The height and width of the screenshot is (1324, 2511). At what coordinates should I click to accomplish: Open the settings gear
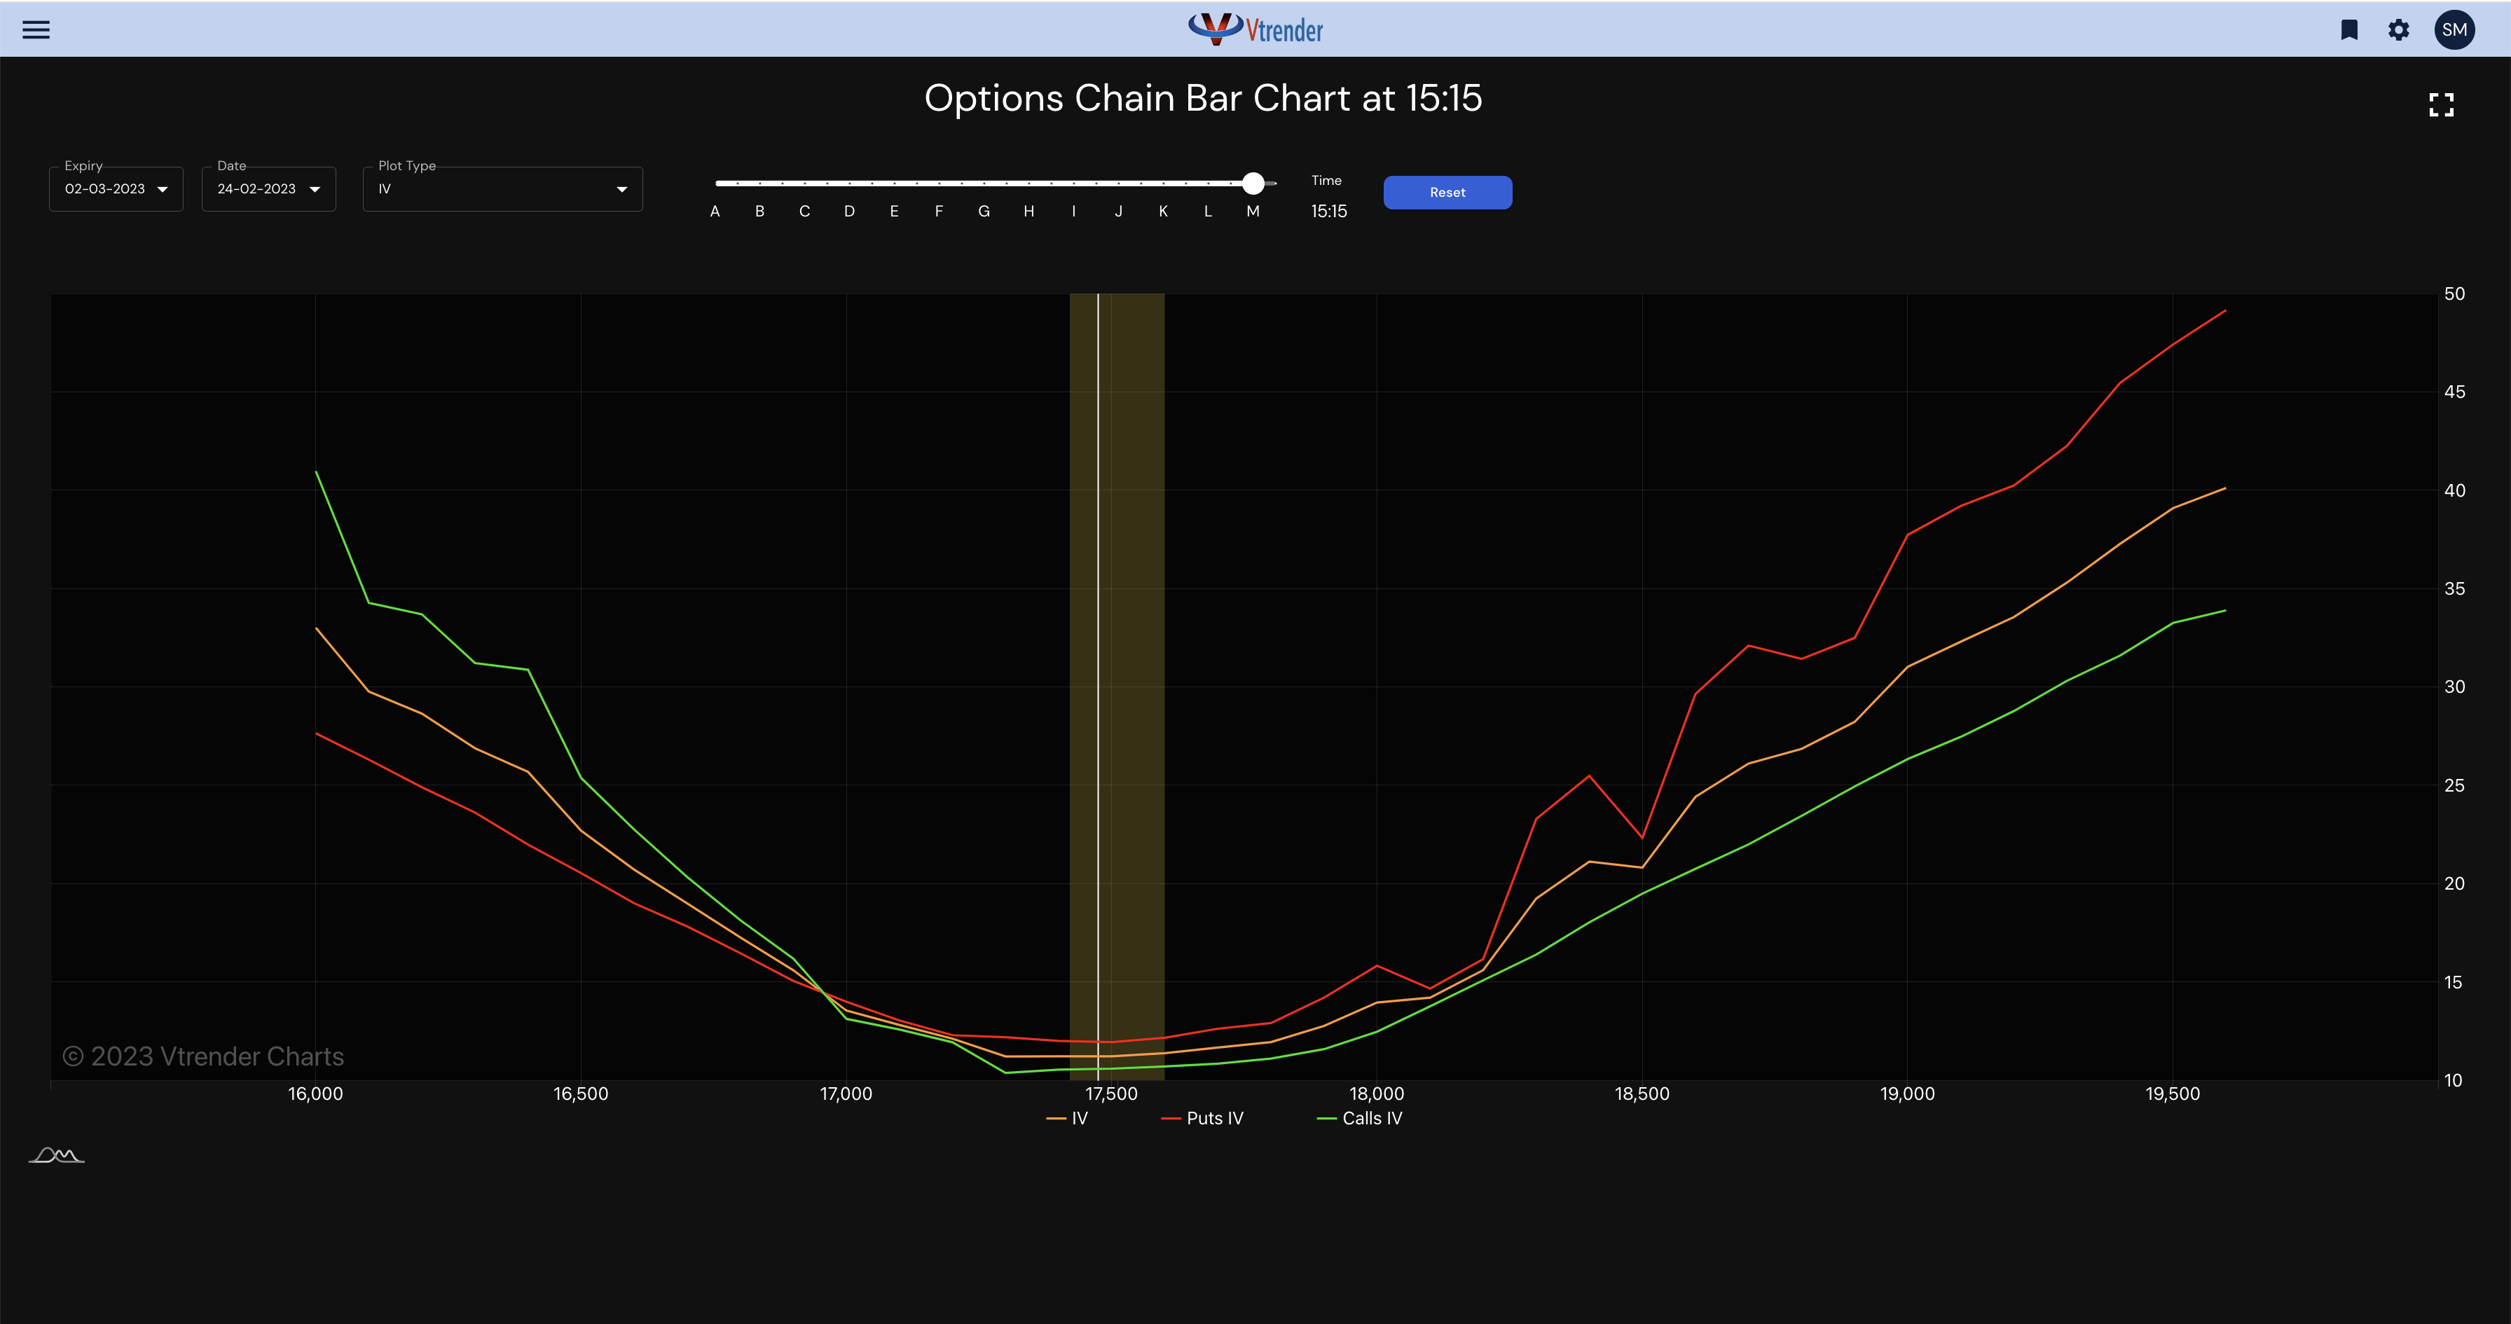click(x=2399, y=29)
